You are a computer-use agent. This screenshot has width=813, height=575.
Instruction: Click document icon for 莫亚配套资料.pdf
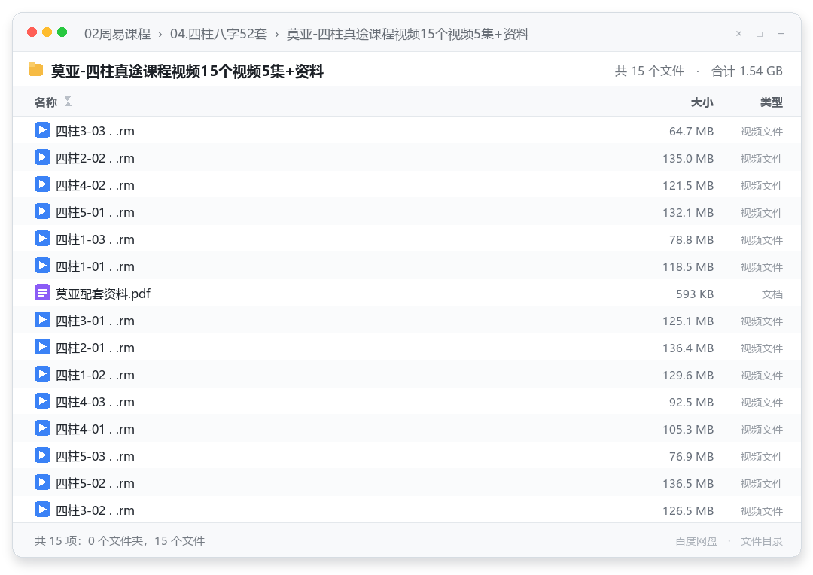click(x=42, y=293)
